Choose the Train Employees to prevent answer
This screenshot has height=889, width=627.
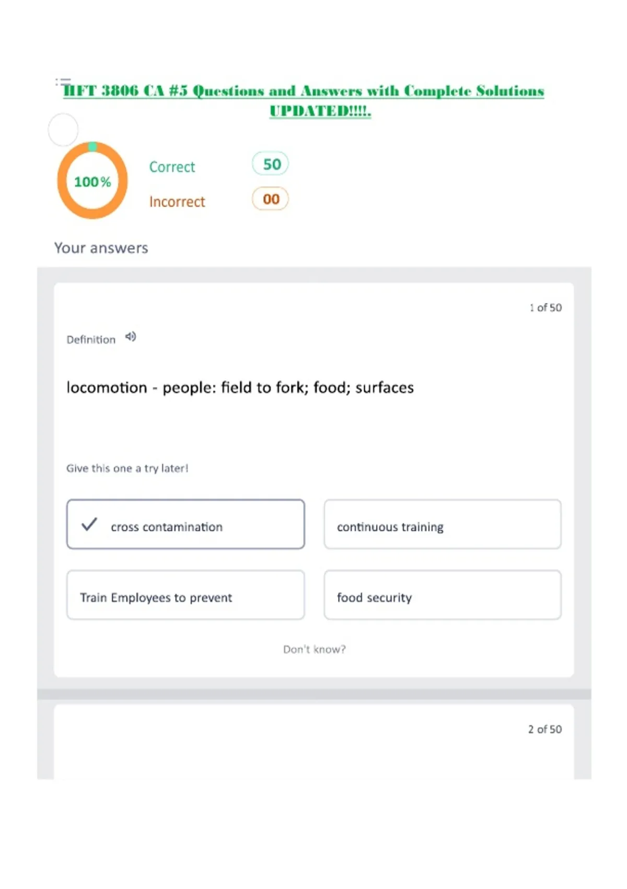click(x=185, y=595)
